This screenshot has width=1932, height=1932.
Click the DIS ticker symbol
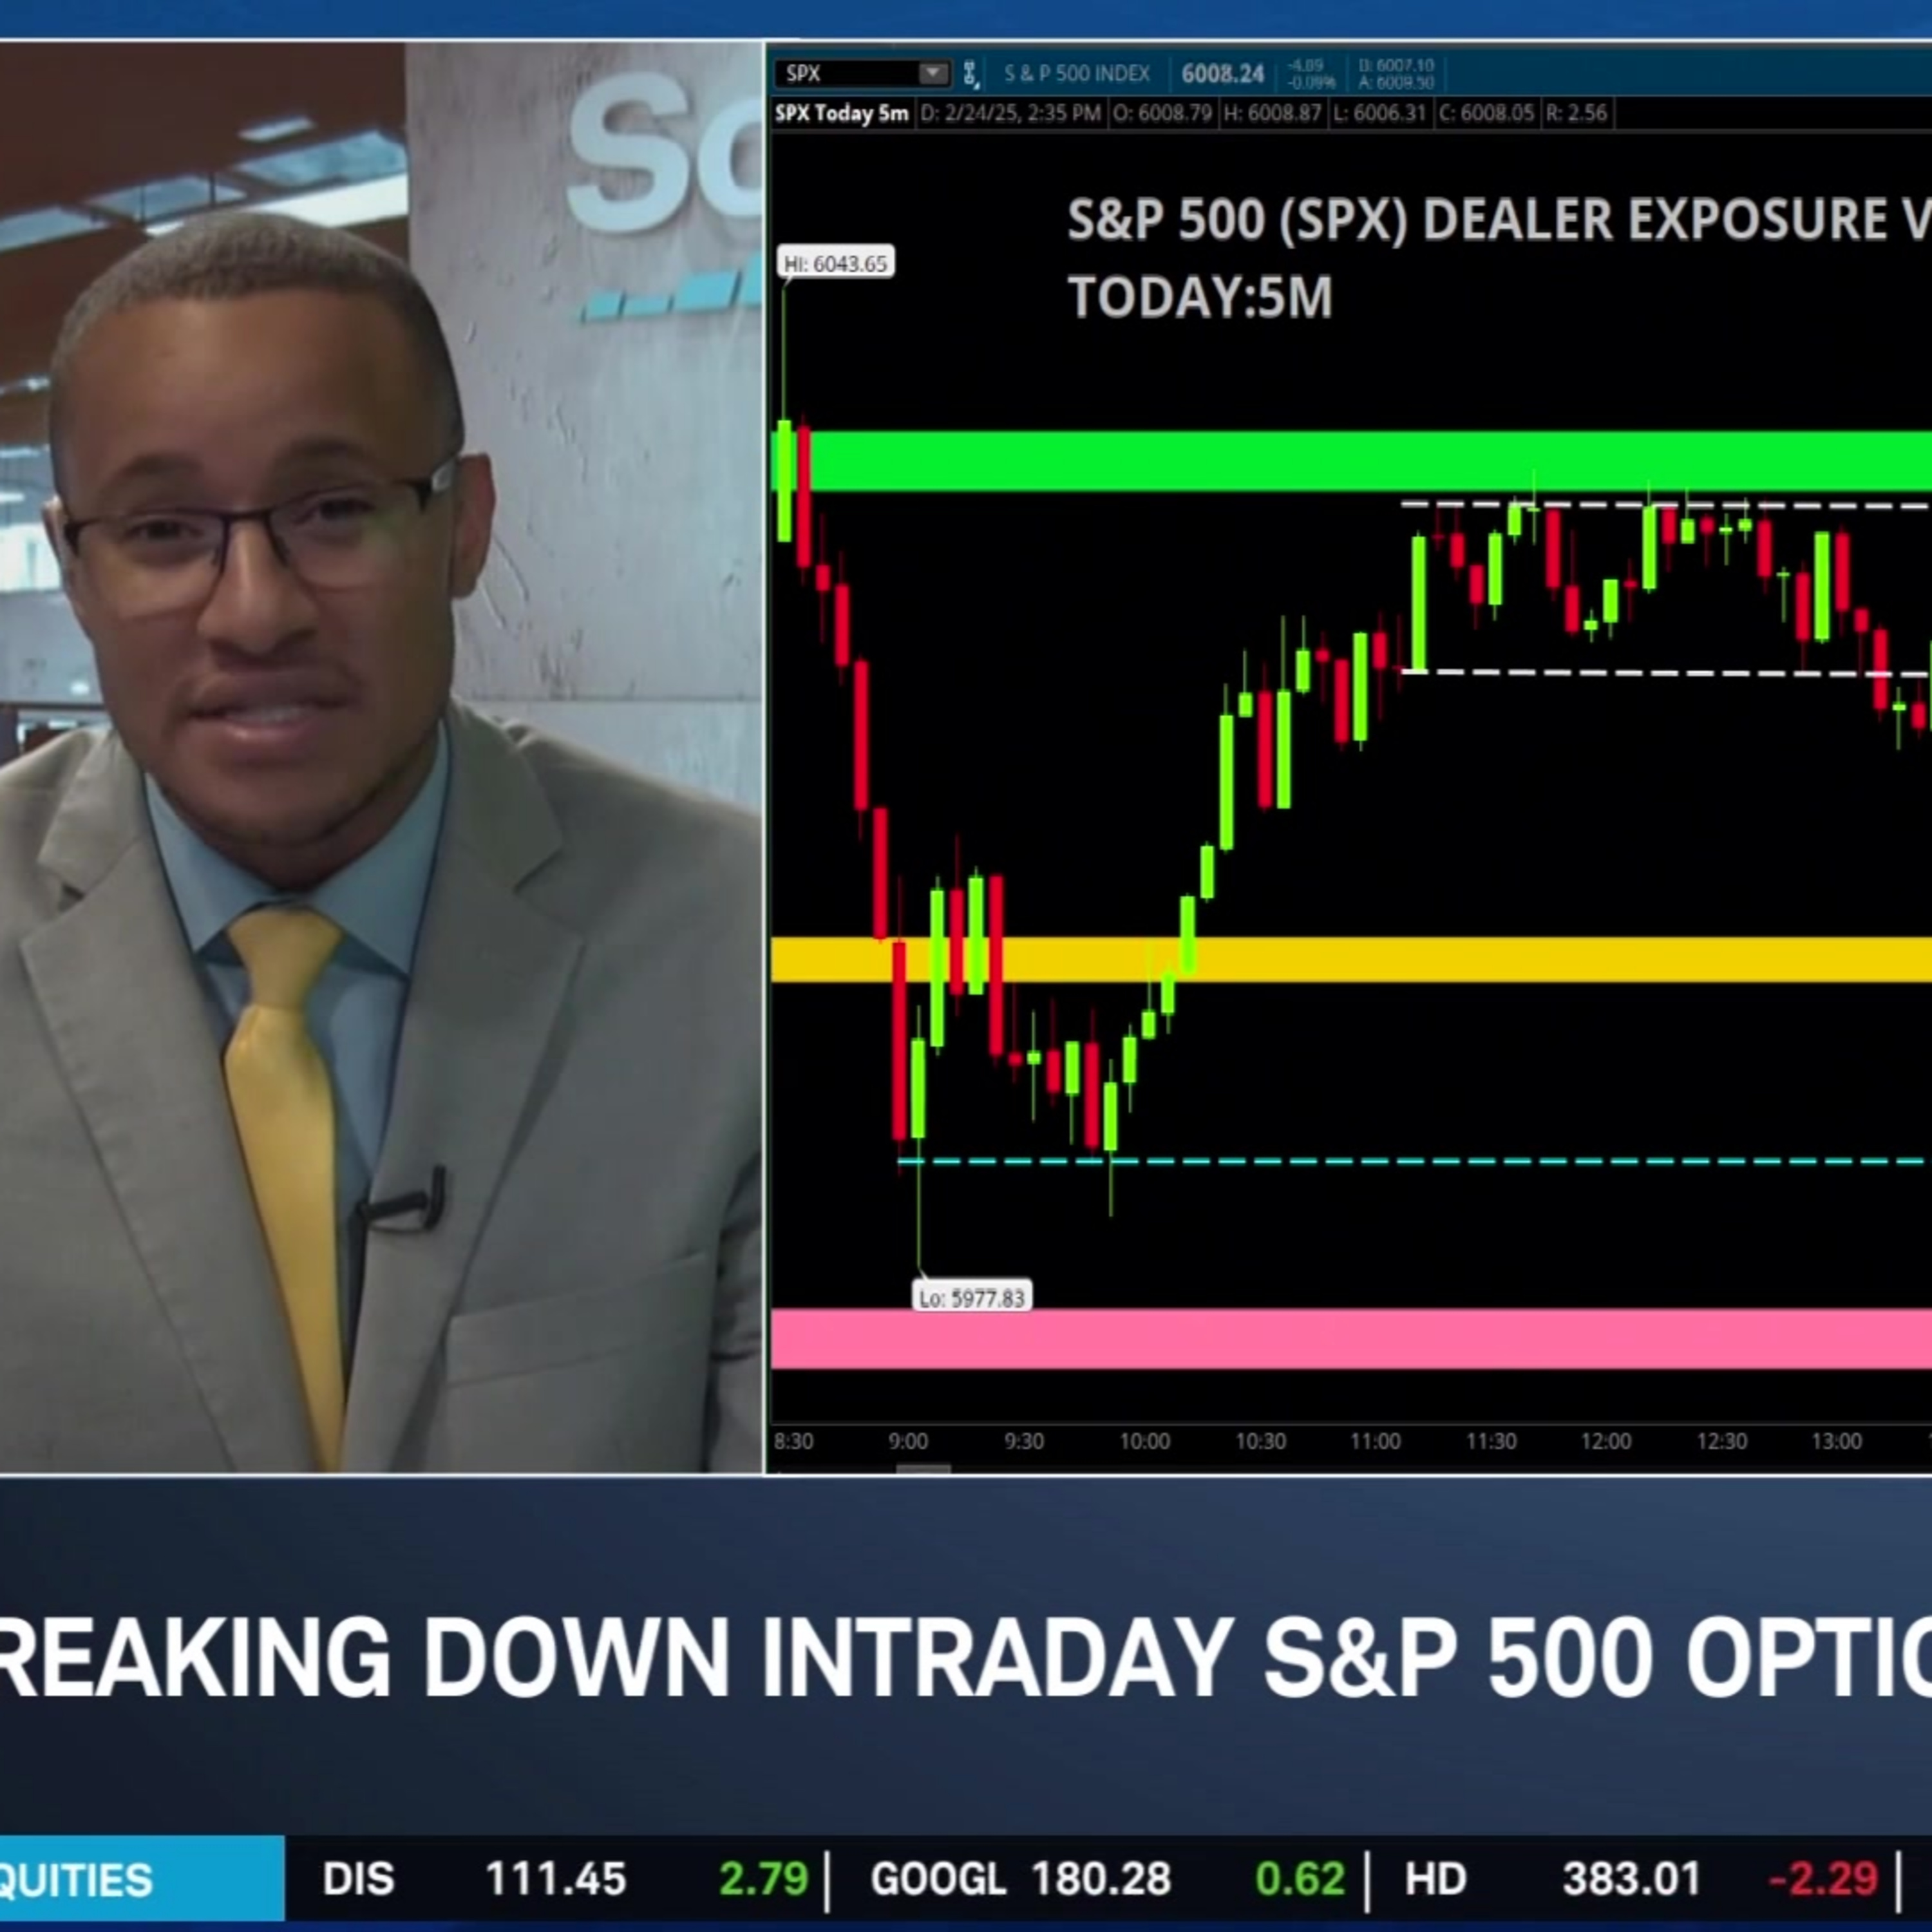(x=358, y=1879)
